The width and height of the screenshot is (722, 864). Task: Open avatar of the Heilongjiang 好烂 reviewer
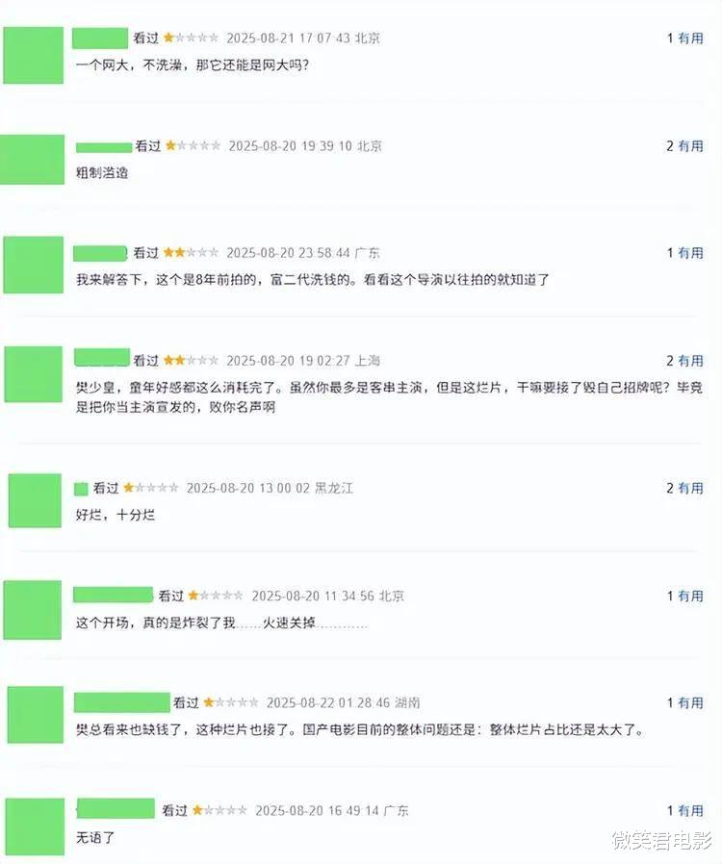click(x=35, y=500)
